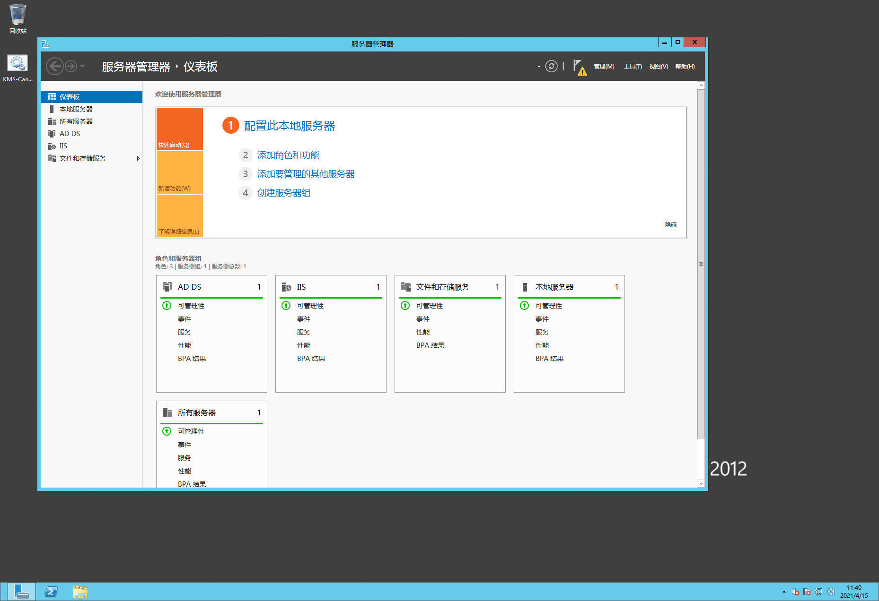Click Server Manager taskbar icon
The height and width of the screenshot is (601, 879).
22,592
